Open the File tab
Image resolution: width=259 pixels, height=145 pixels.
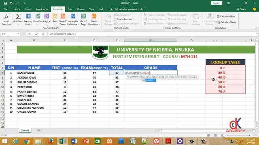tap(5, 9)
